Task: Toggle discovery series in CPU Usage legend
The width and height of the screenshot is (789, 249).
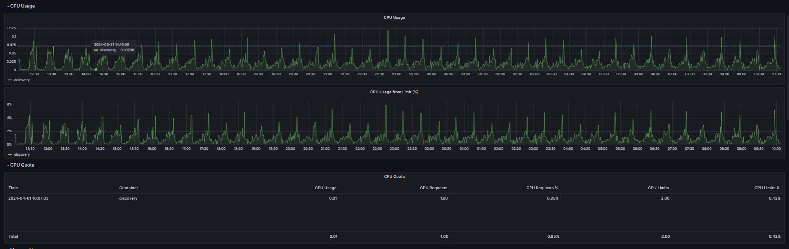Action: point(22,80)
